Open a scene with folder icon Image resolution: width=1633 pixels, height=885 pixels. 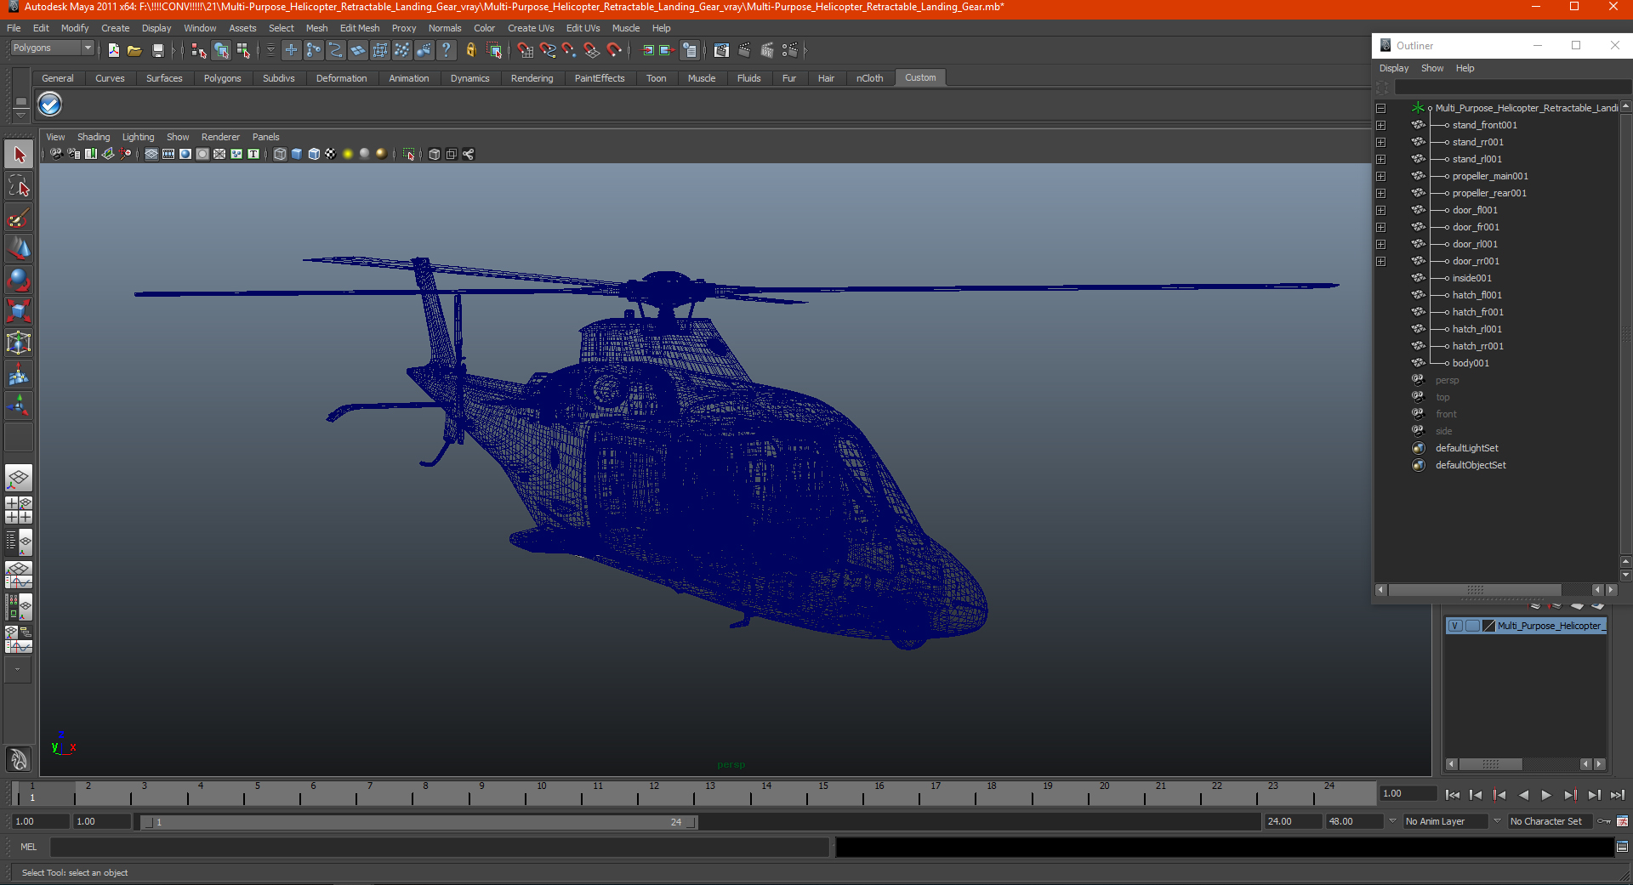(x=134, y=51)
